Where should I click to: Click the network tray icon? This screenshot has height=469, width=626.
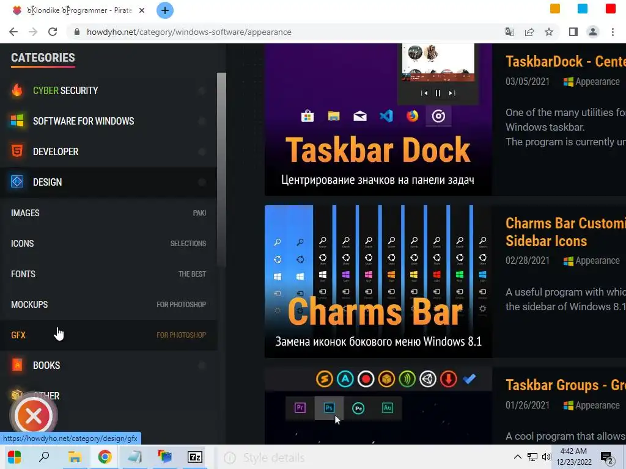pyautogui.click(x=532, y=457)
